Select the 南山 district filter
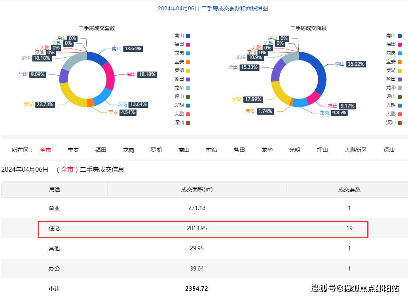 click(184, 150)
